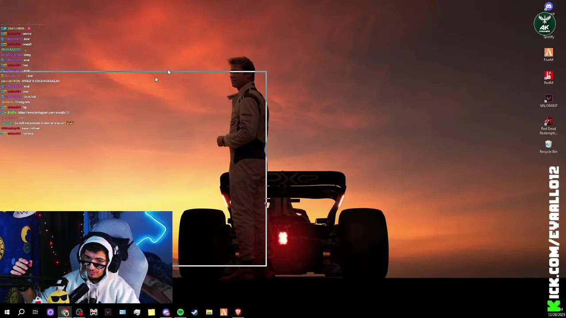Click the taskbar date 12/28/2025
The width and height of the screenshot is (566, 318).
[x=556, y=315]
